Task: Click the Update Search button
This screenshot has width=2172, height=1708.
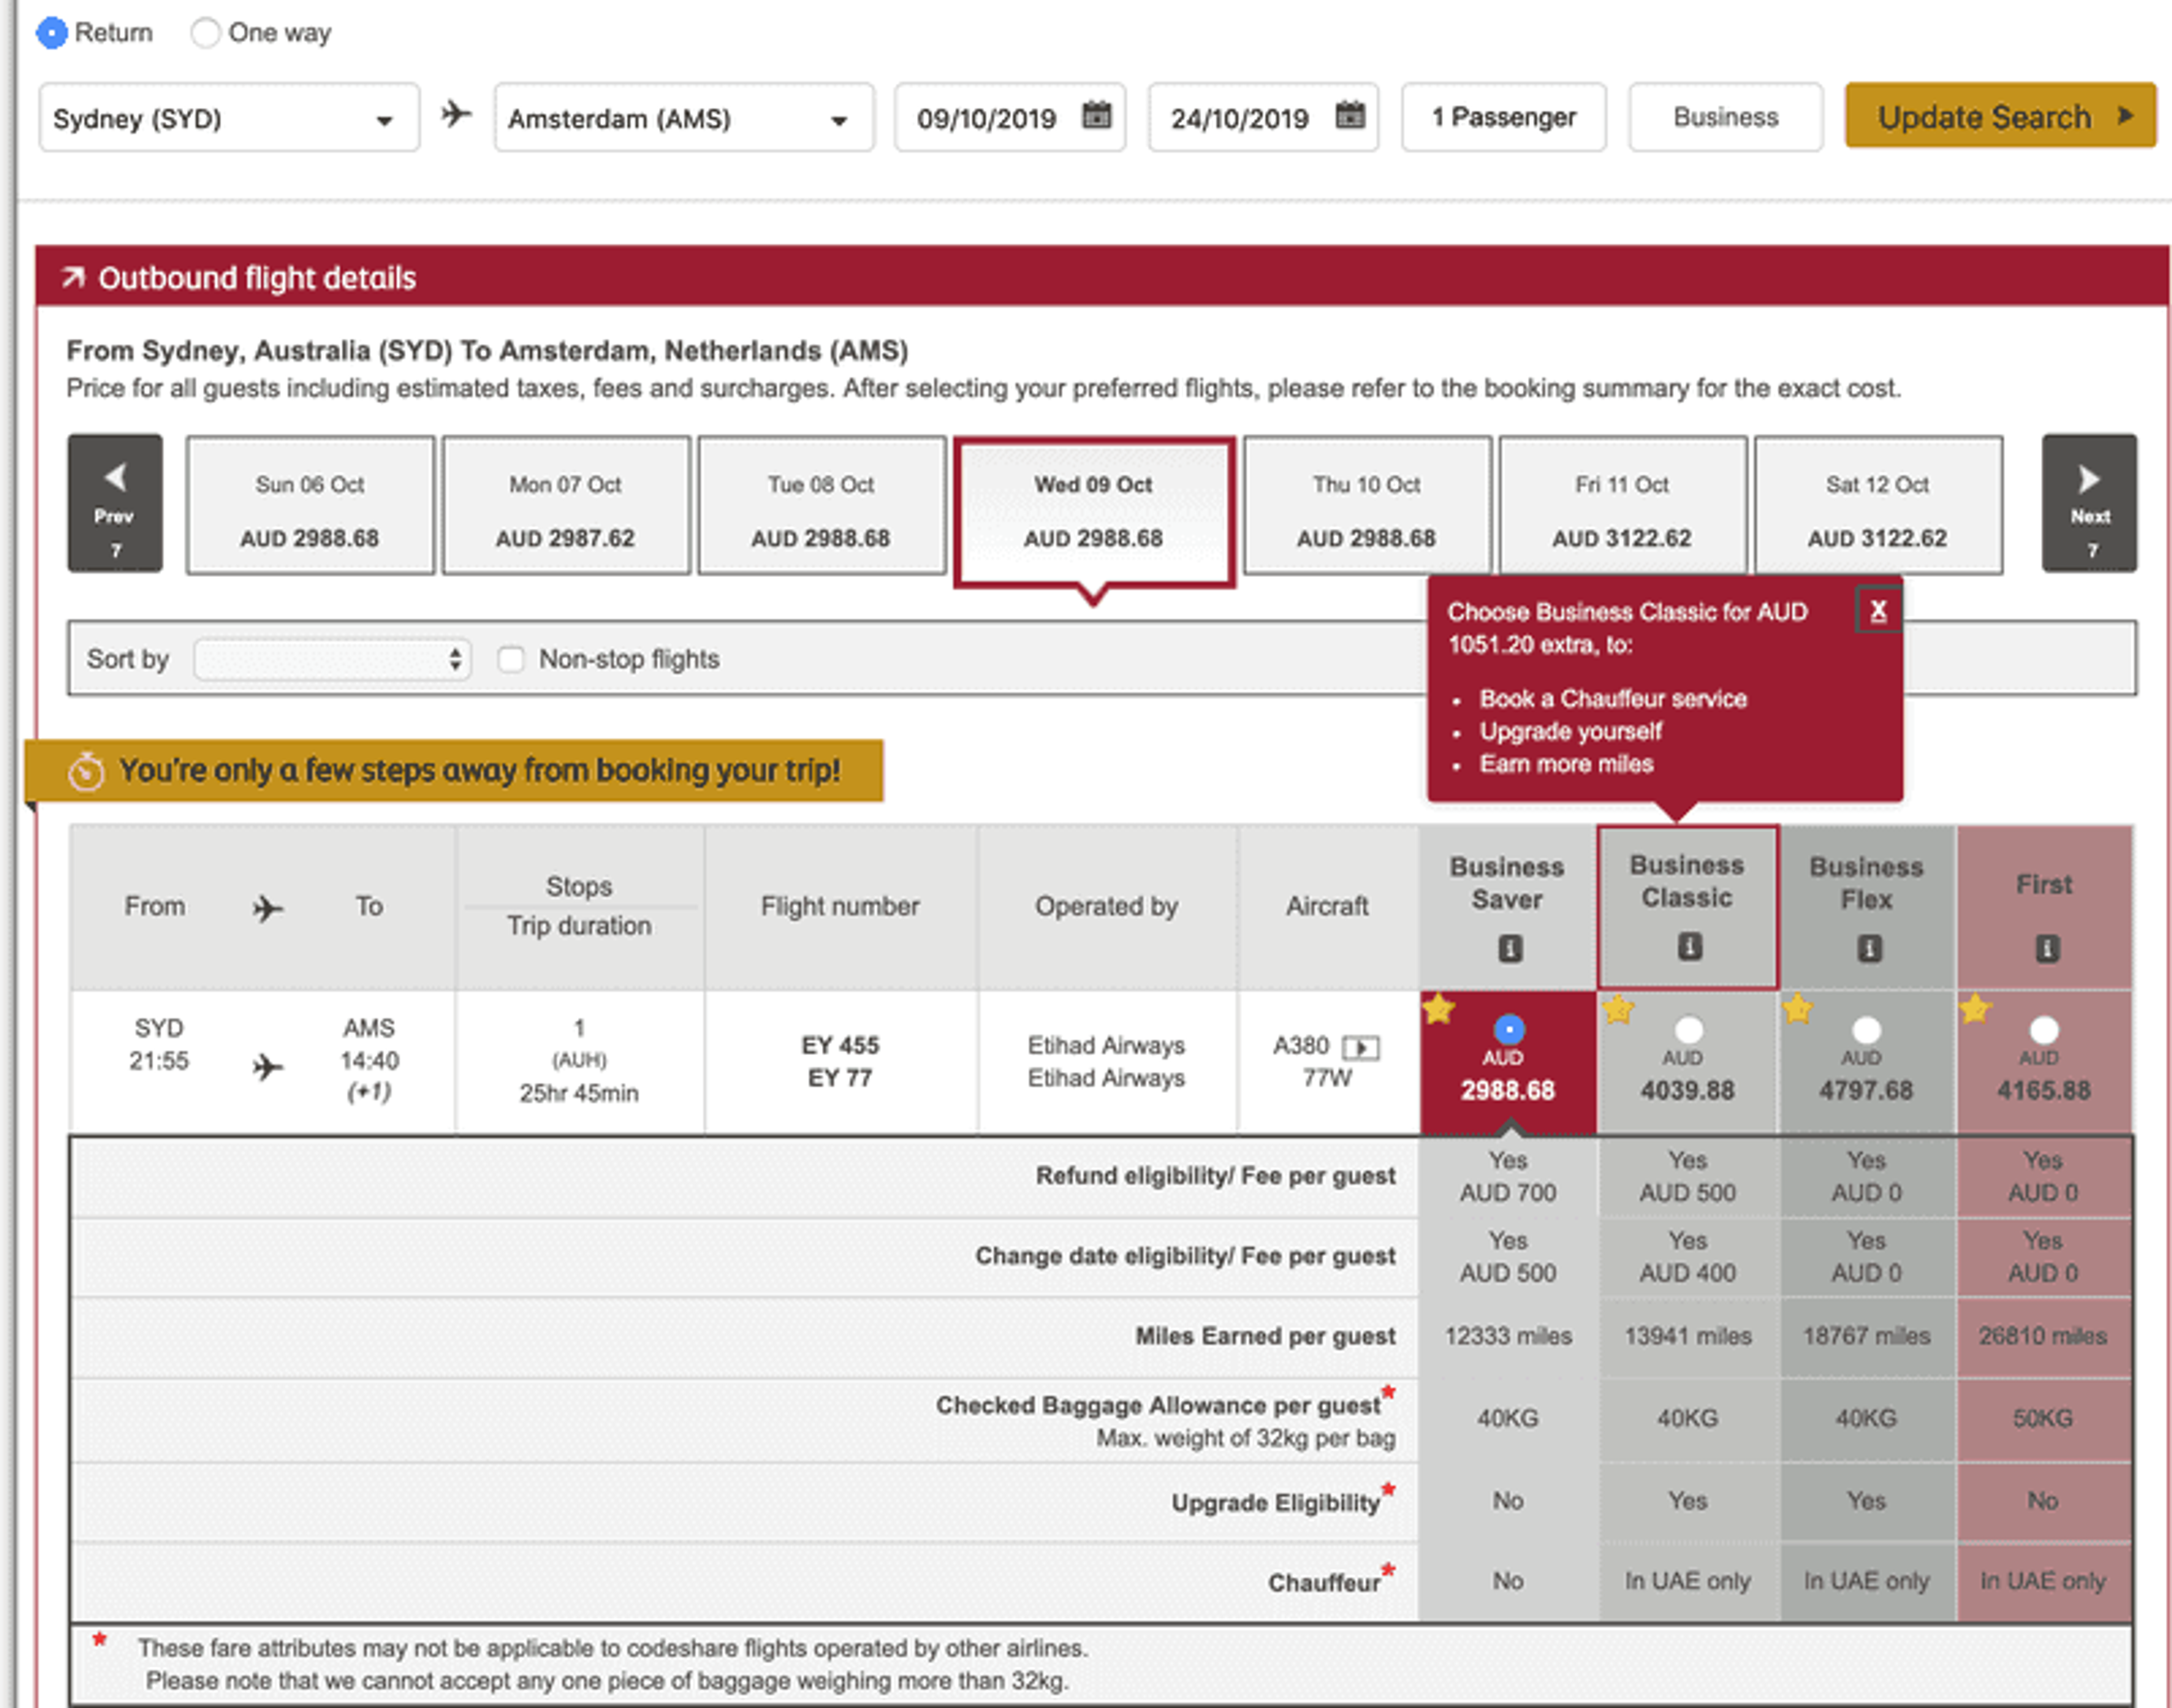Action: point(1999,117)
